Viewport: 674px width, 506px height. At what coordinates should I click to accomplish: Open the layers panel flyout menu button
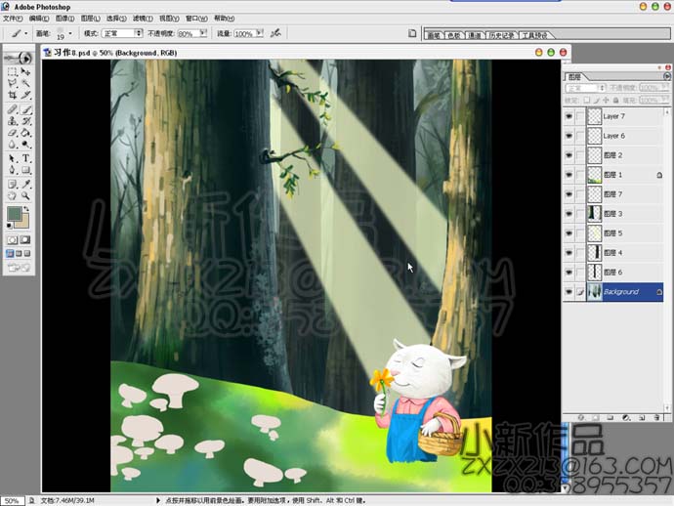(667, 76)
